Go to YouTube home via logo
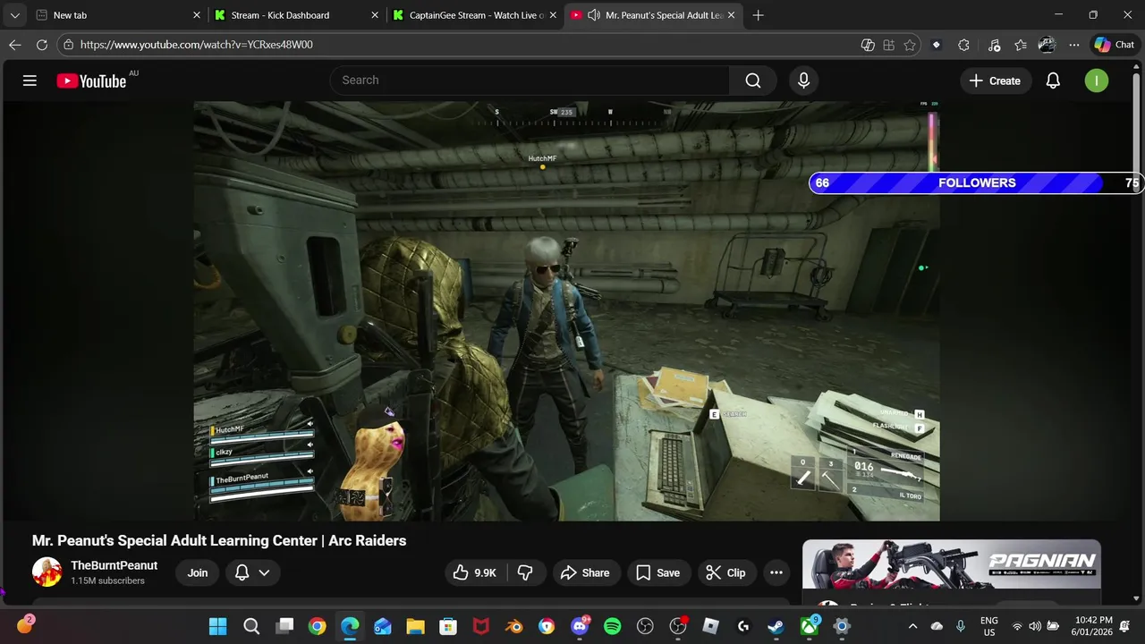This screenshot has width=1145, height=644. (91, 80)
